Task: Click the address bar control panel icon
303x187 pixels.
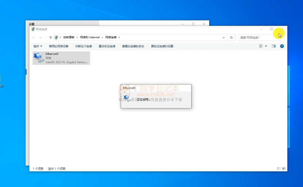Action: tap(56, 37)
